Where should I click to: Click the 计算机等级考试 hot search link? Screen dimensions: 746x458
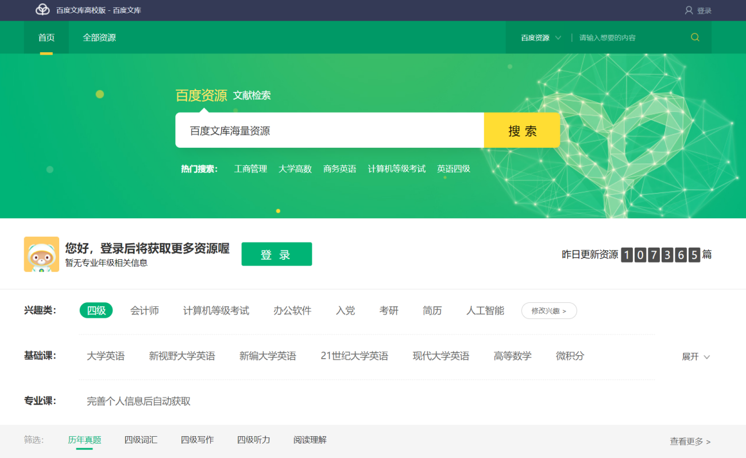397,168
